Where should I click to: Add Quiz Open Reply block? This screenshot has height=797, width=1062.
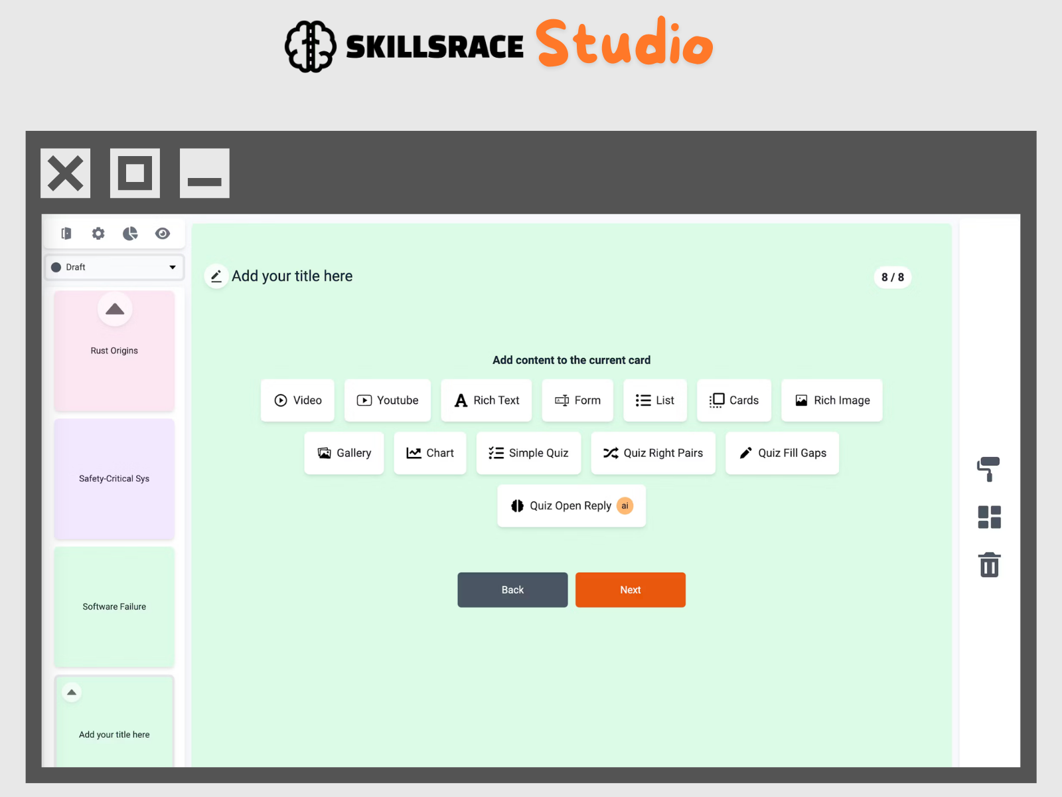tap(571, 506)
